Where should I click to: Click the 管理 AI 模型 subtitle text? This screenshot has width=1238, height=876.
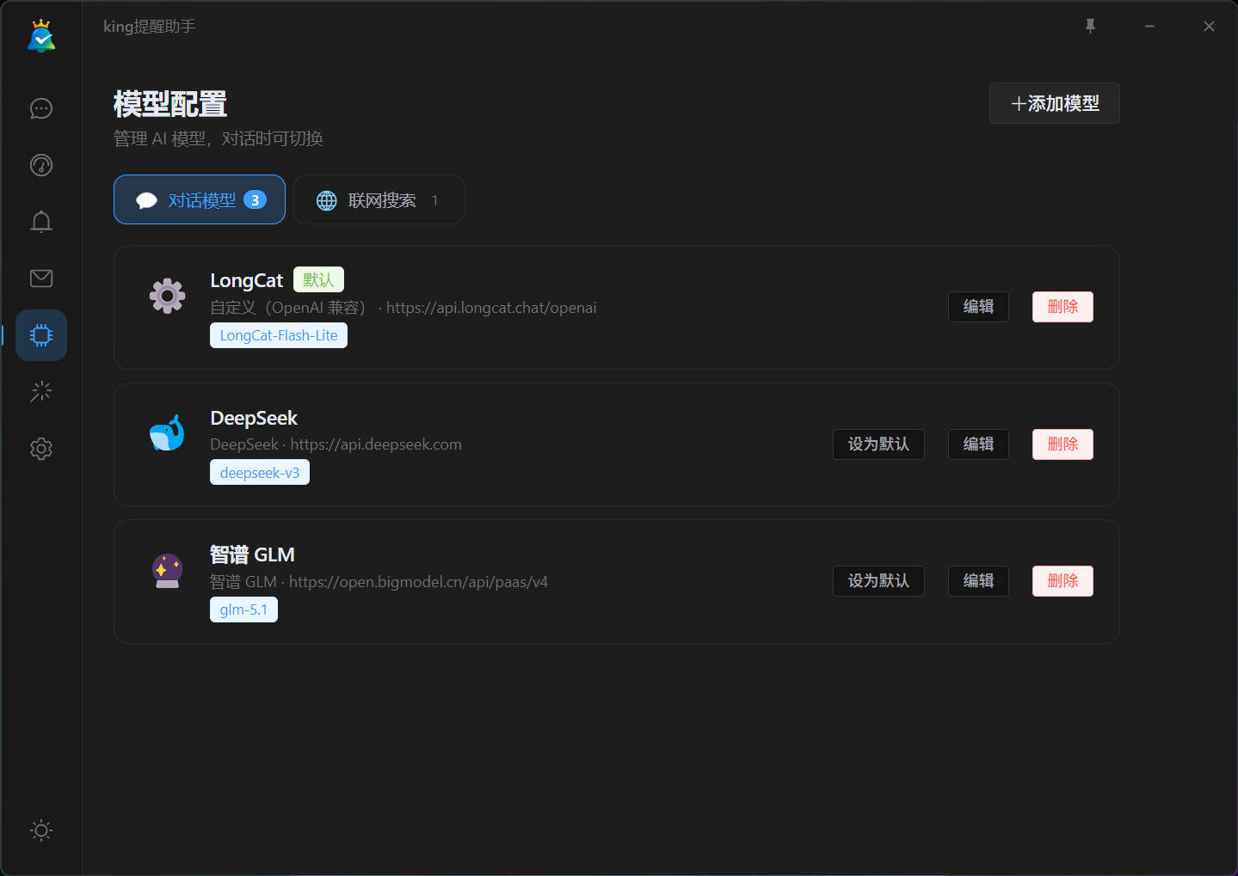219,138
